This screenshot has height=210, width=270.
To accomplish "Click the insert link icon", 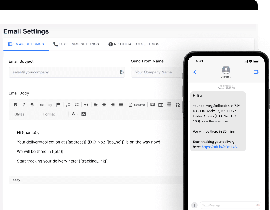I will [x=42, y=105].
